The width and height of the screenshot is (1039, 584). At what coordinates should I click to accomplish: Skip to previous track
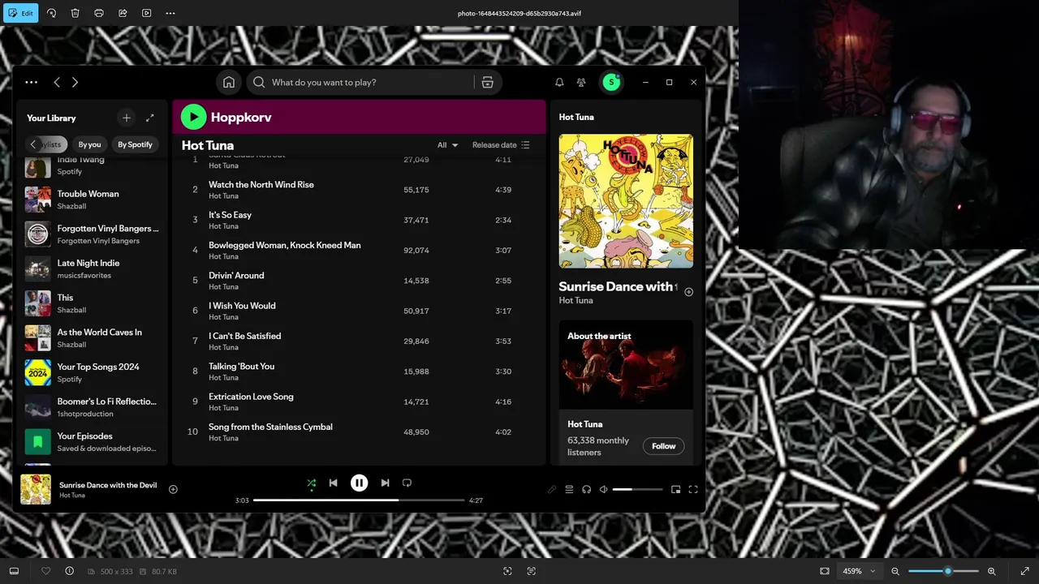click(x=333, y=483)
